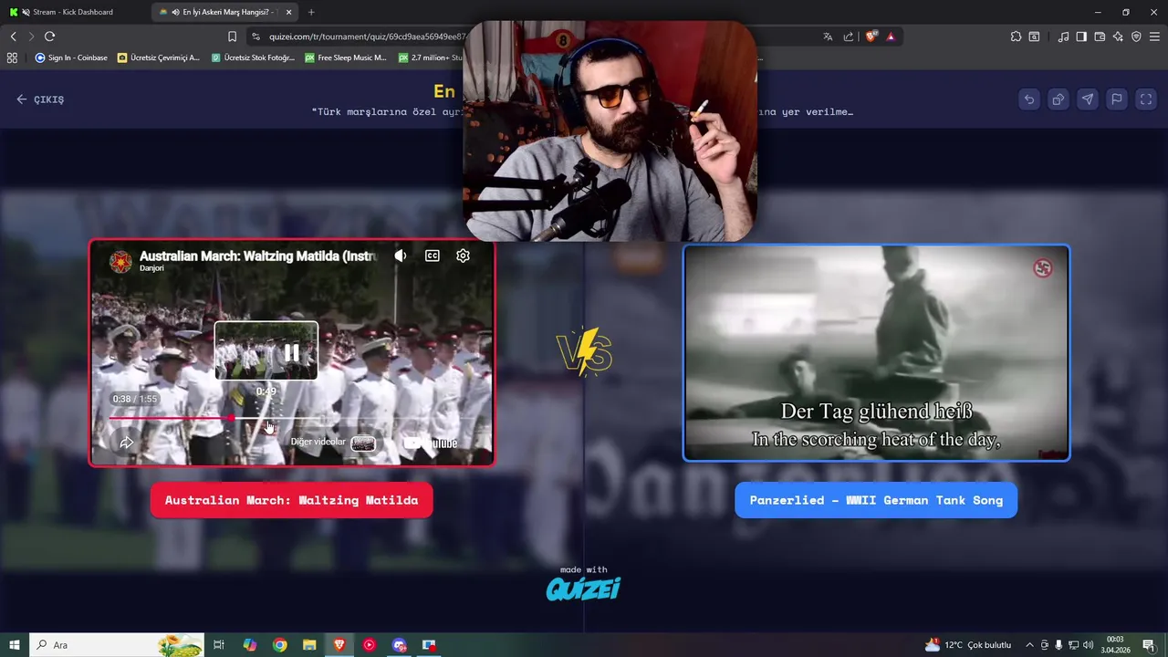The width and height of the screenshot is (1168, 657).
Task: Go back in browser history
Action: tap(13, 36)
